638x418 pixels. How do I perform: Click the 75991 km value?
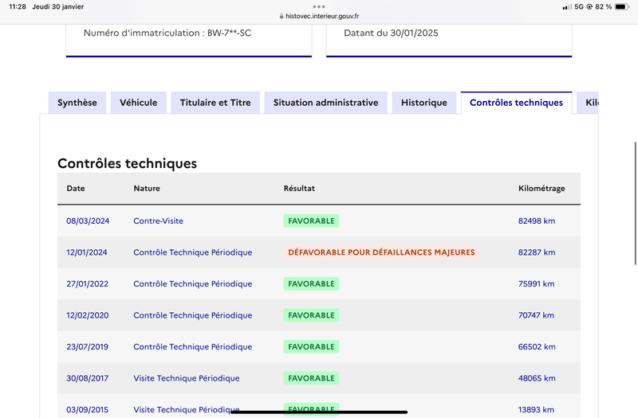tap(536, 284)
